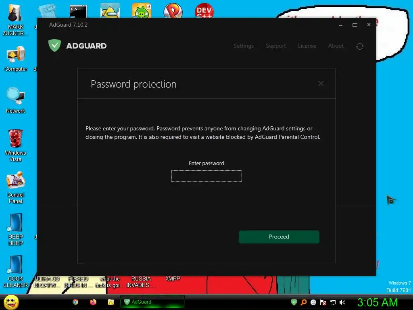
Task: Select the red P ball desktop icon
Action: 173,10
